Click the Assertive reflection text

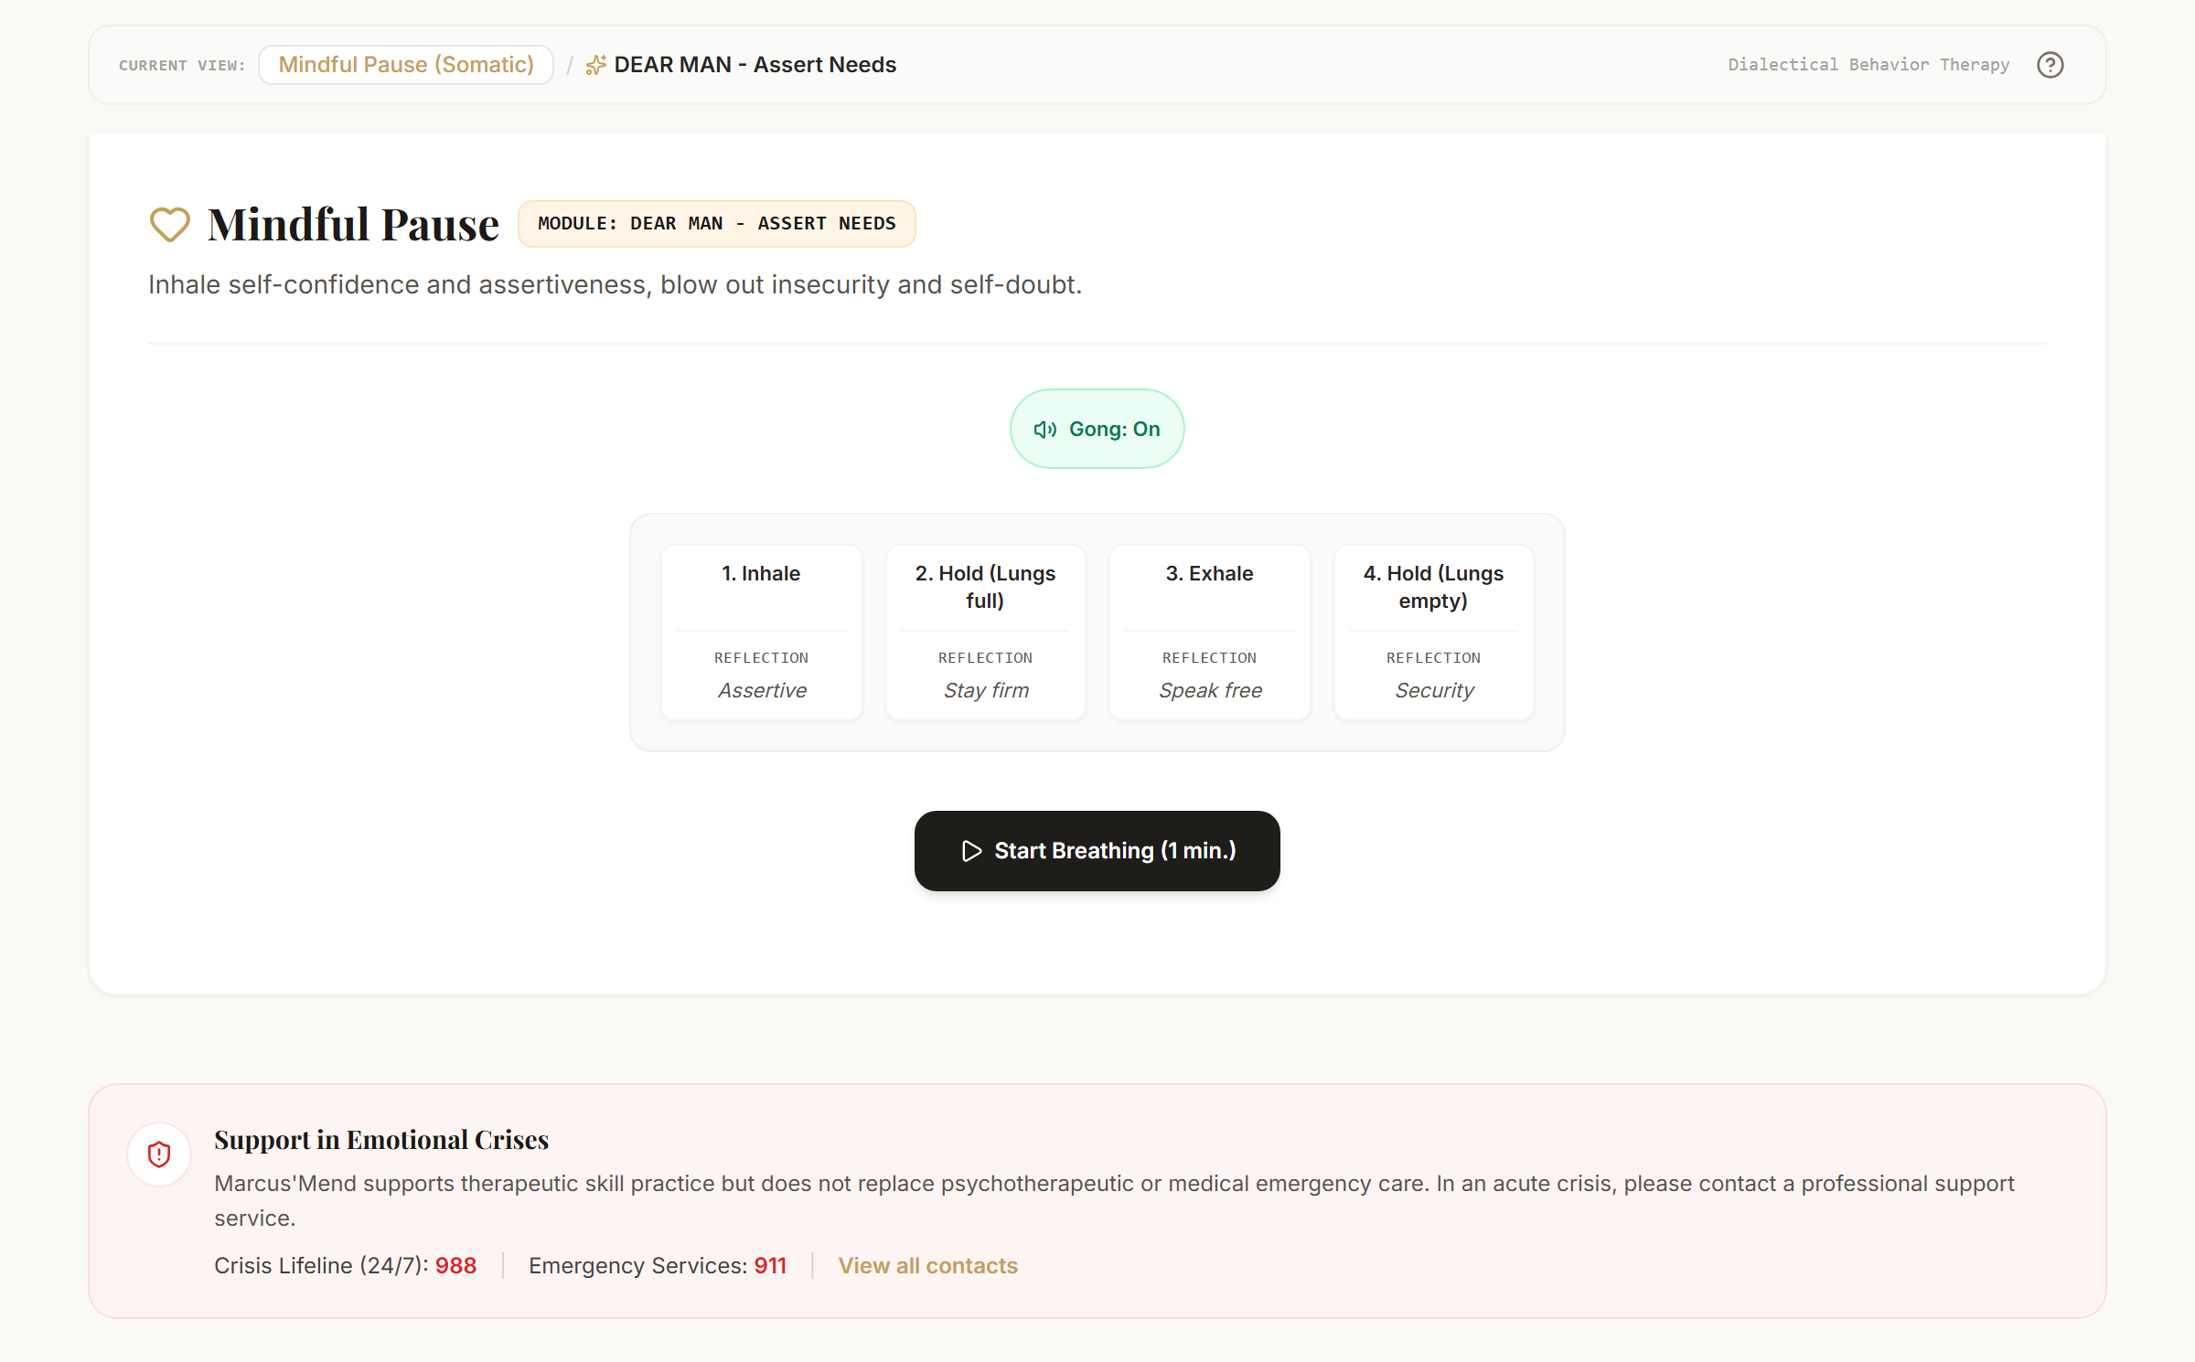(x=762, y=690)
